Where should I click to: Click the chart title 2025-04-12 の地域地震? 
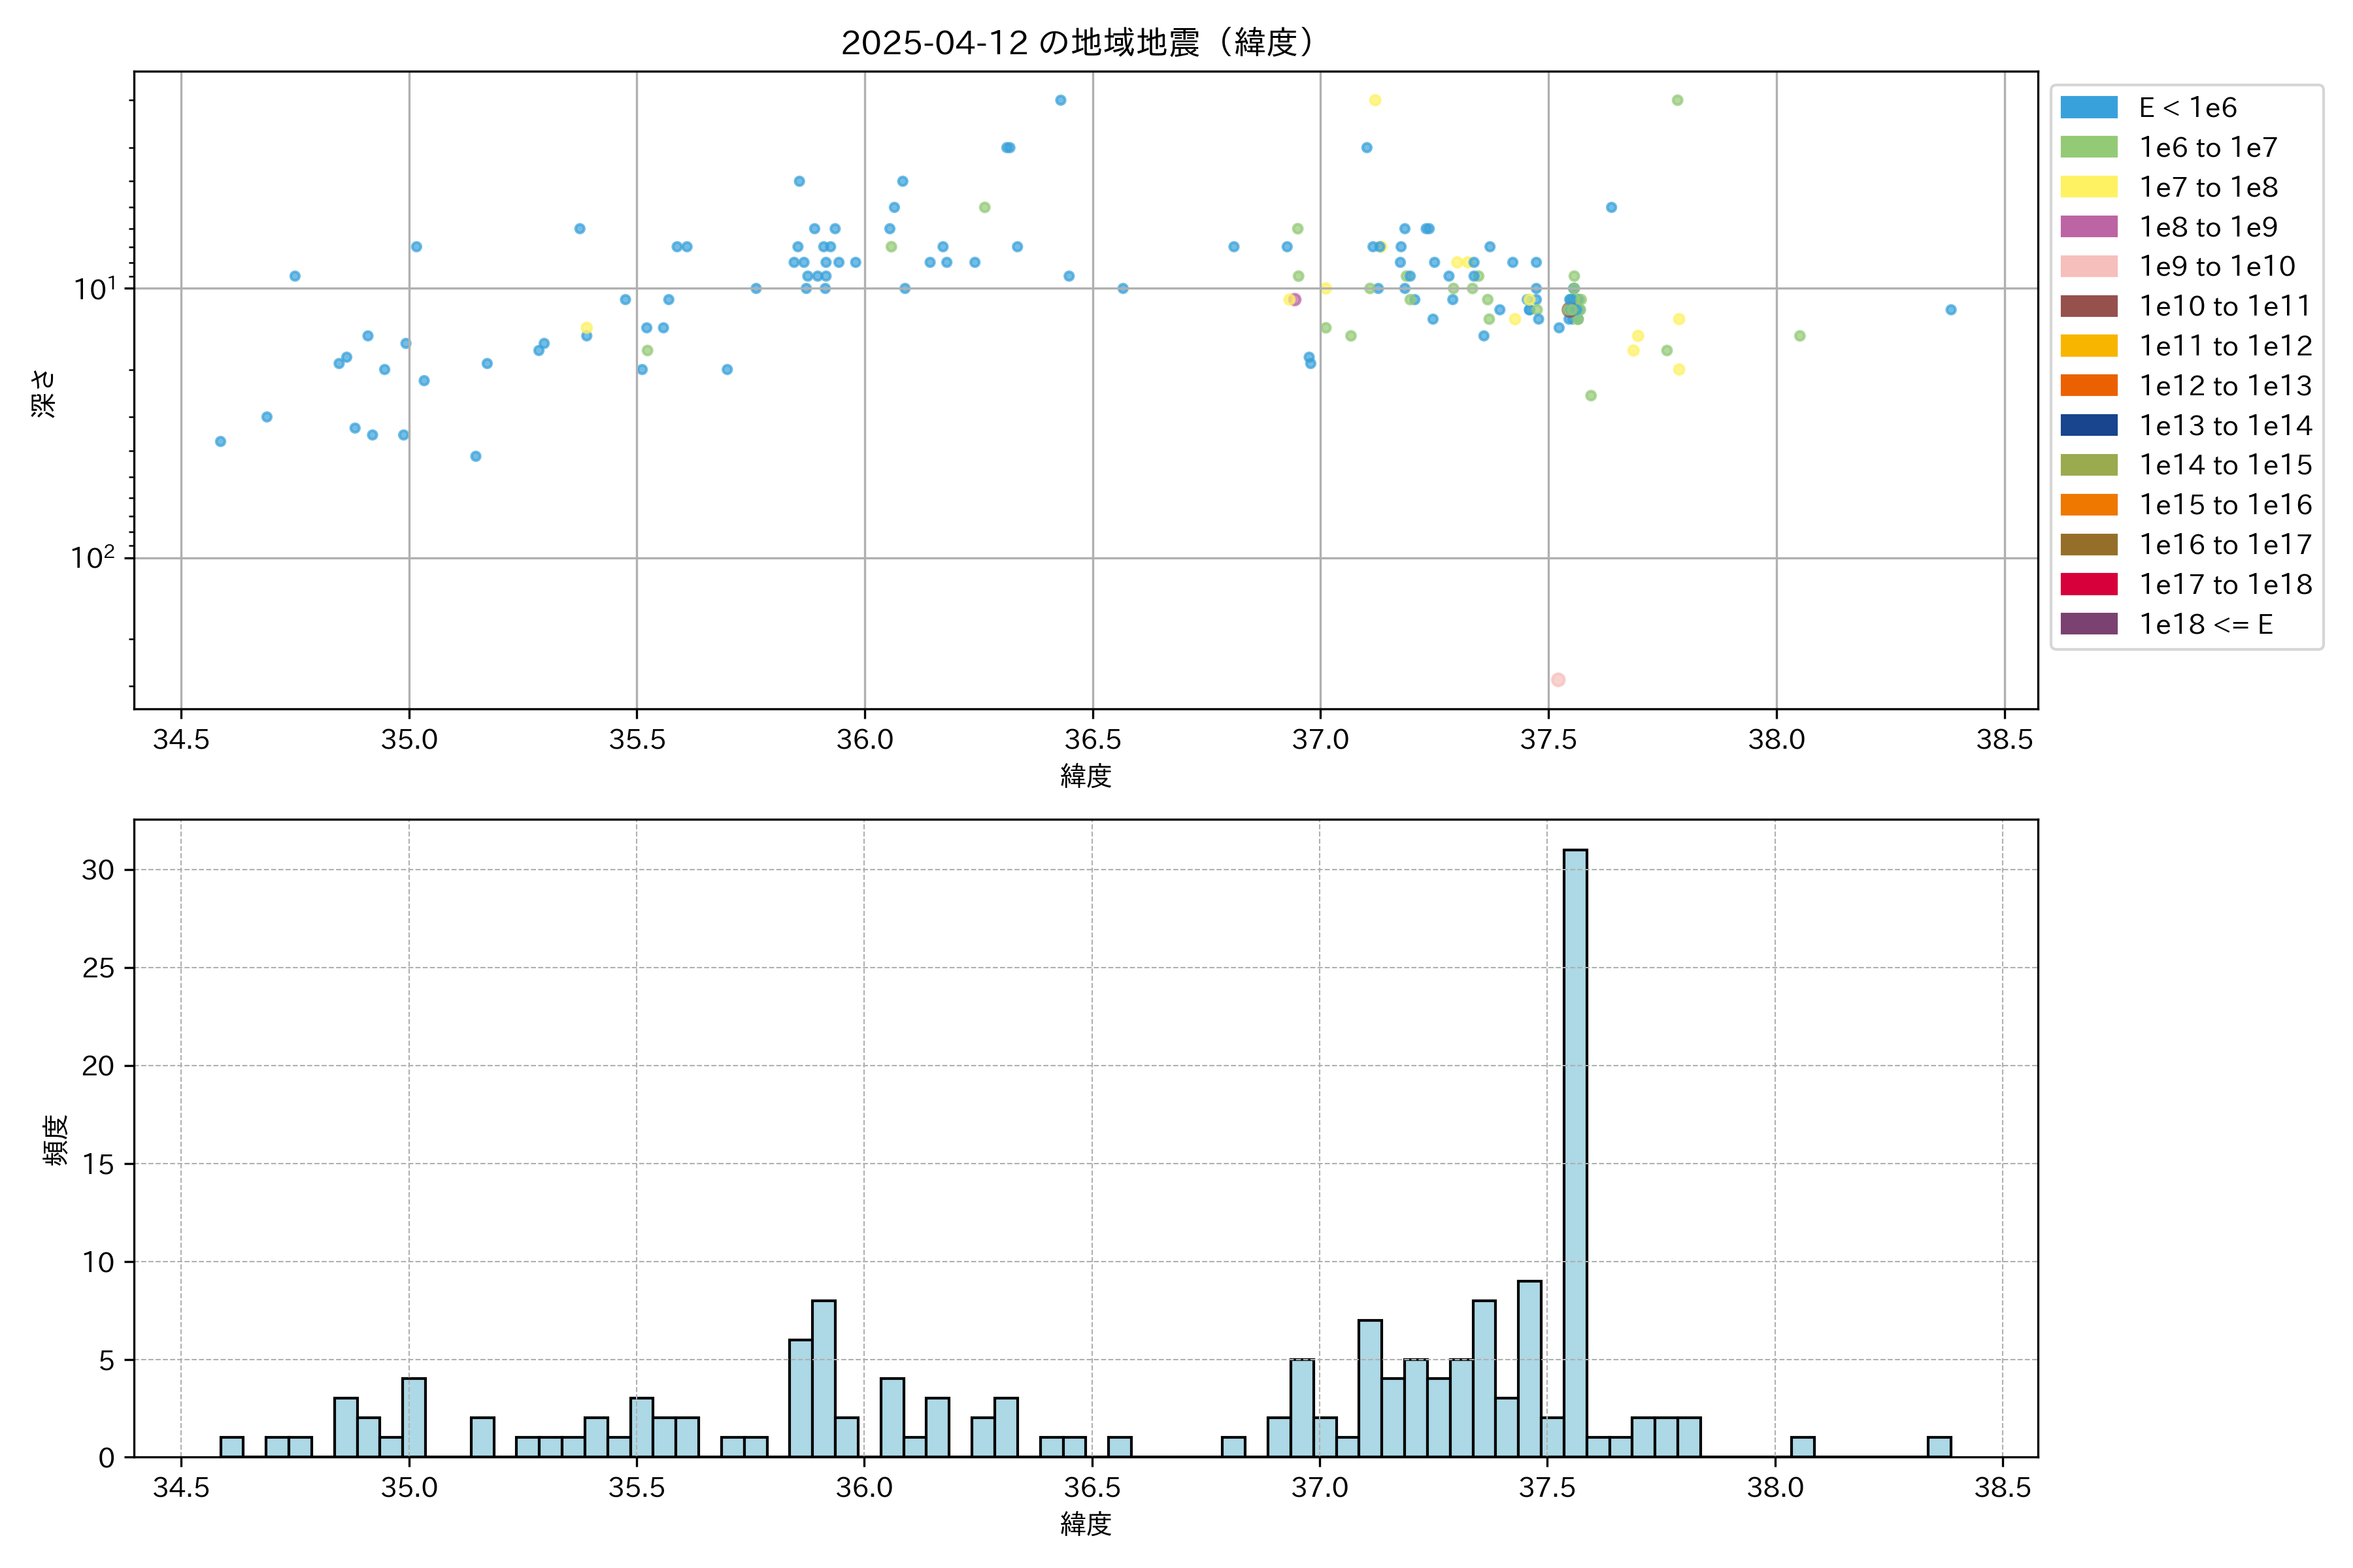(x=1078, y=43)
